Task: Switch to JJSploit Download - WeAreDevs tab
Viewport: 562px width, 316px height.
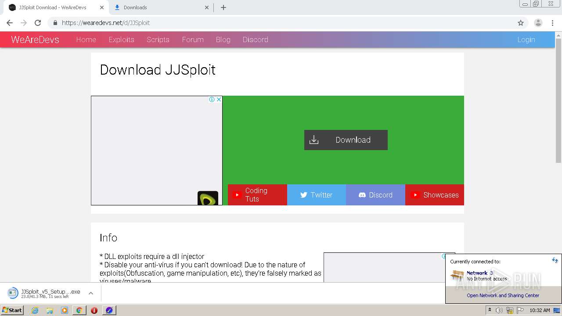Action: point(56,7)
